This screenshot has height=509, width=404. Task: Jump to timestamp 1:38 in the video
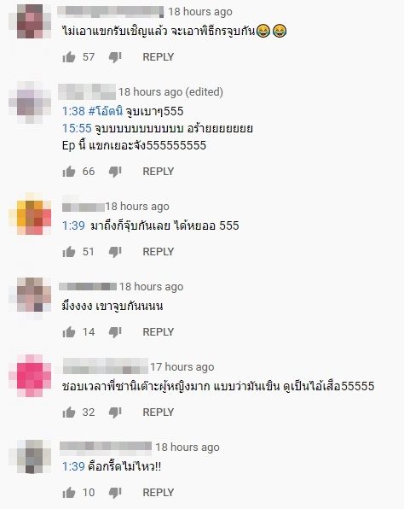[x=73, y=111]
